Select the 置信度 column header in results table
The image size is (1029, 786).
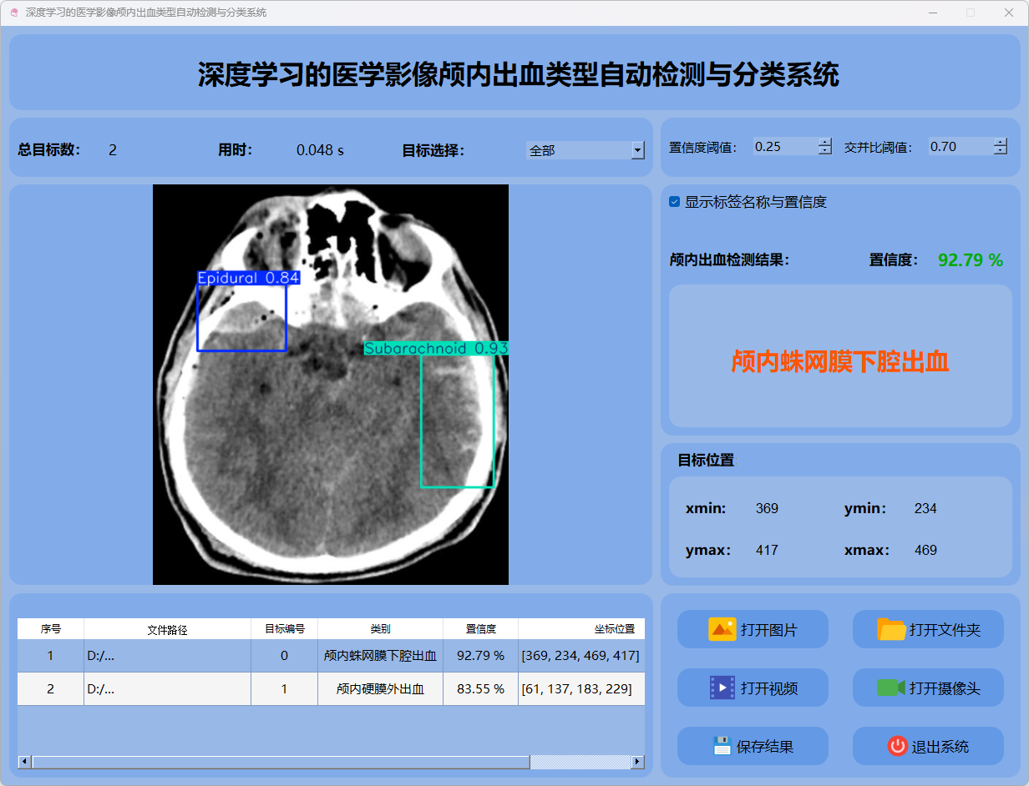tap(480, 629)
